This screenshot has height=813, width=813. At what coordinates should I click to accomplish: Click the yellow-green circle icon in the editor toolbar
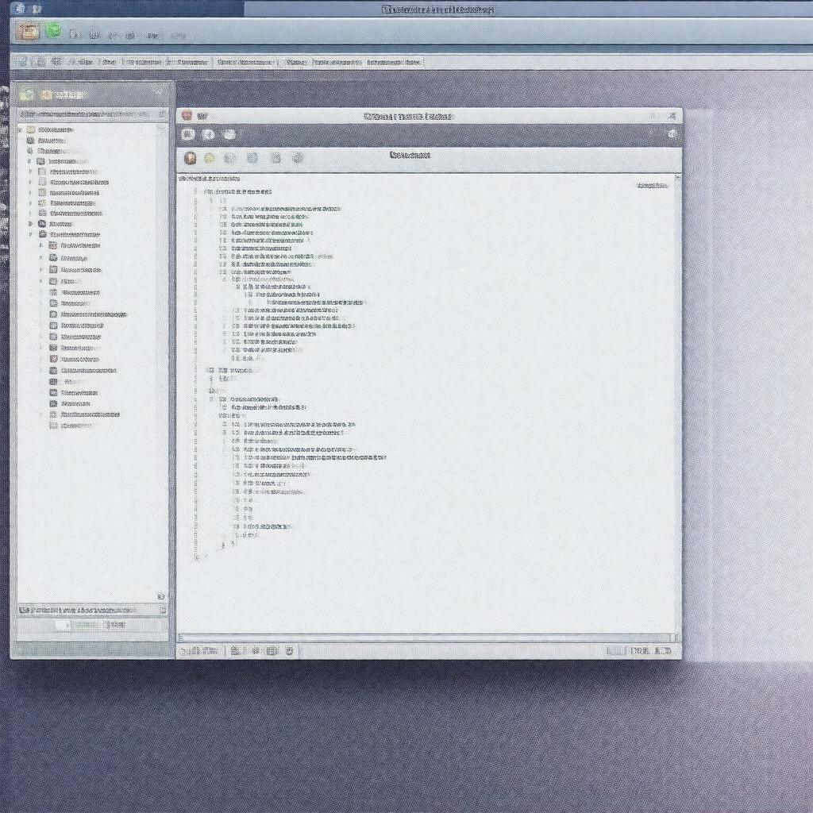click(210, 158)
